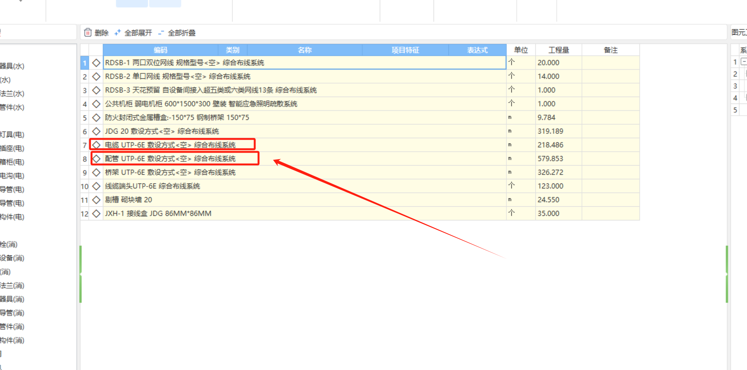
Task: Click quantity cell 218.486
Action: [x=559, y=145]
